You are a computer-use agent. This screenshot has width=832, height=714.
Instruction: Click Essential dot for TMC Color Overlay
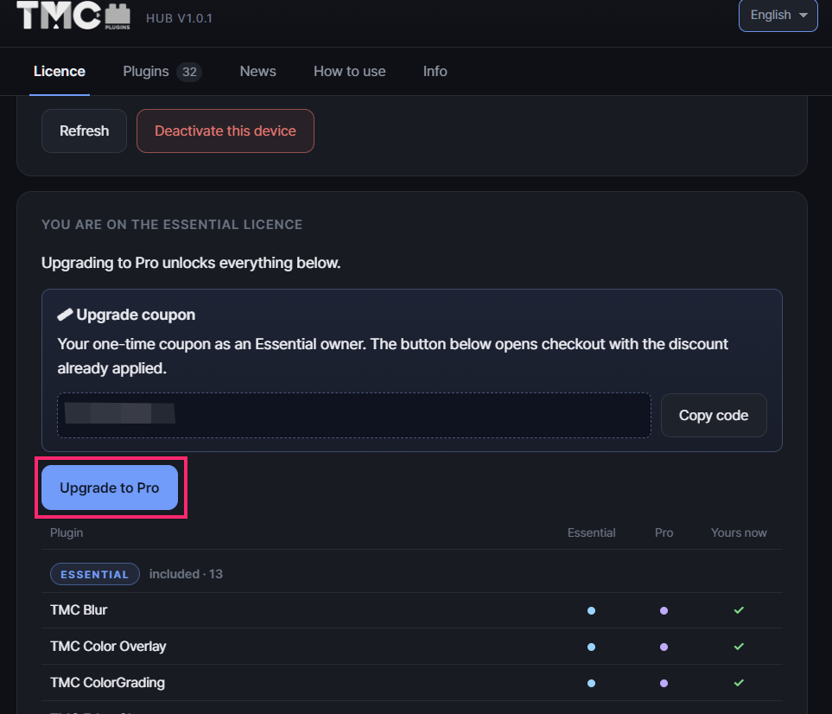(x=591, y=647)
